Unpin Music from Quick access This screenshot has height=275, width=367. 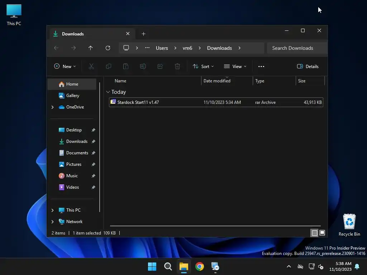pos(94,176)
